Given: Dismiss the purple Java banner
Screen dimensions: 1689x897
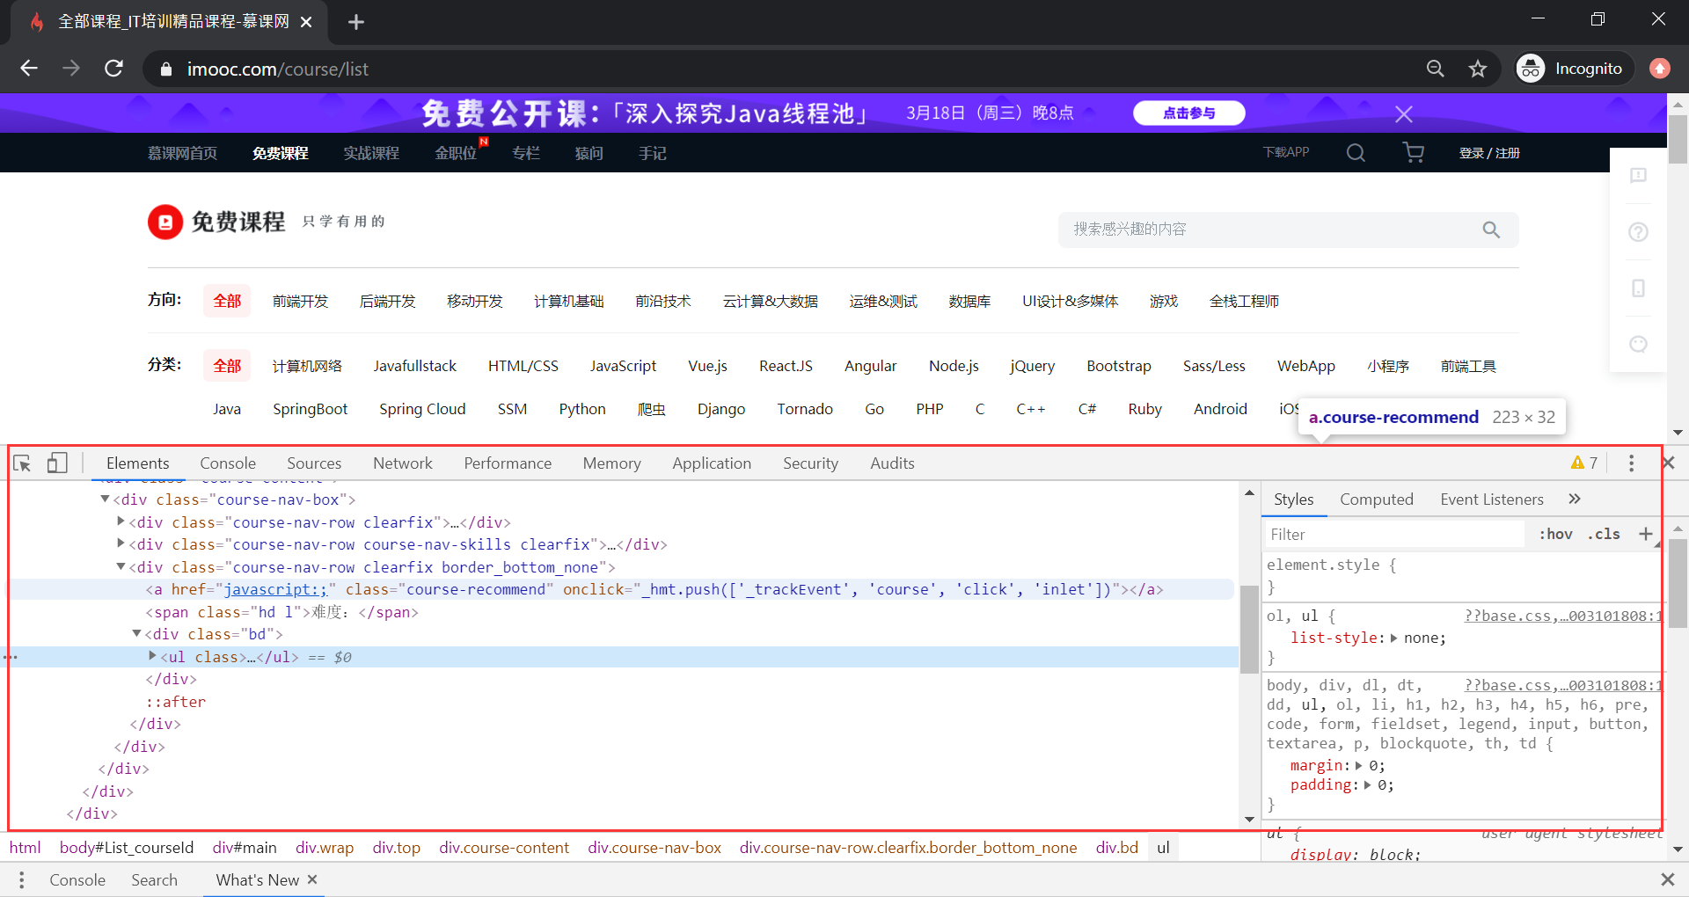Looking at the screenshot, I should [1404, 113].
